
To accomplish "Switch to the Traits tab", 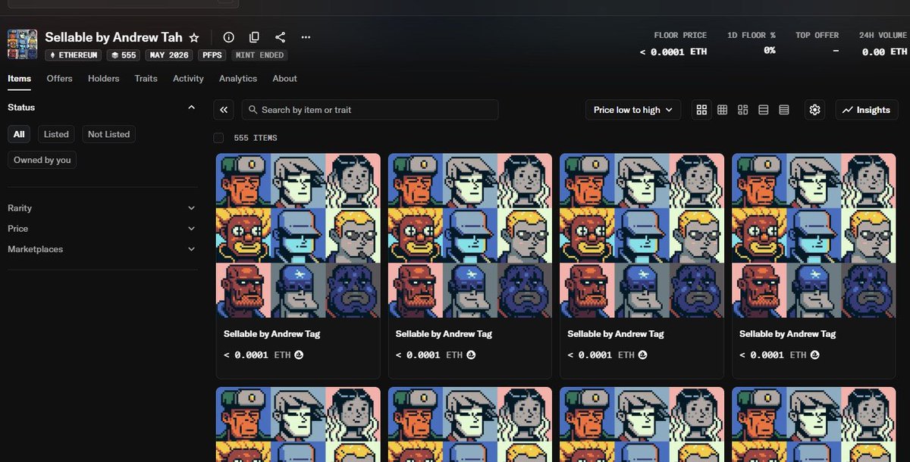I will tap(146, 79).
